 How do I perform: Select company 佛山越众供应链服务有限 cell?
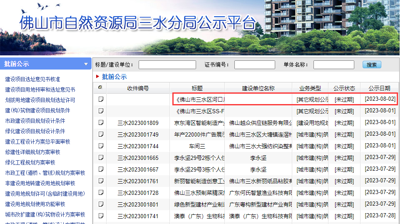tap(260, 123)
